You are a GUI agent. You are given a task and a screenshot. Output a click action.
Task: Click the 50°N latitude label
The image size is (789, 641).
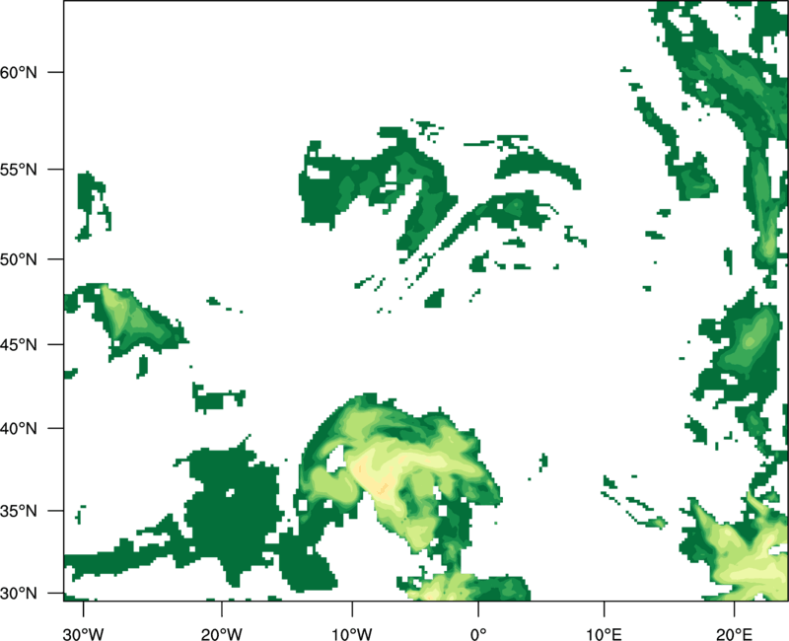19,259
